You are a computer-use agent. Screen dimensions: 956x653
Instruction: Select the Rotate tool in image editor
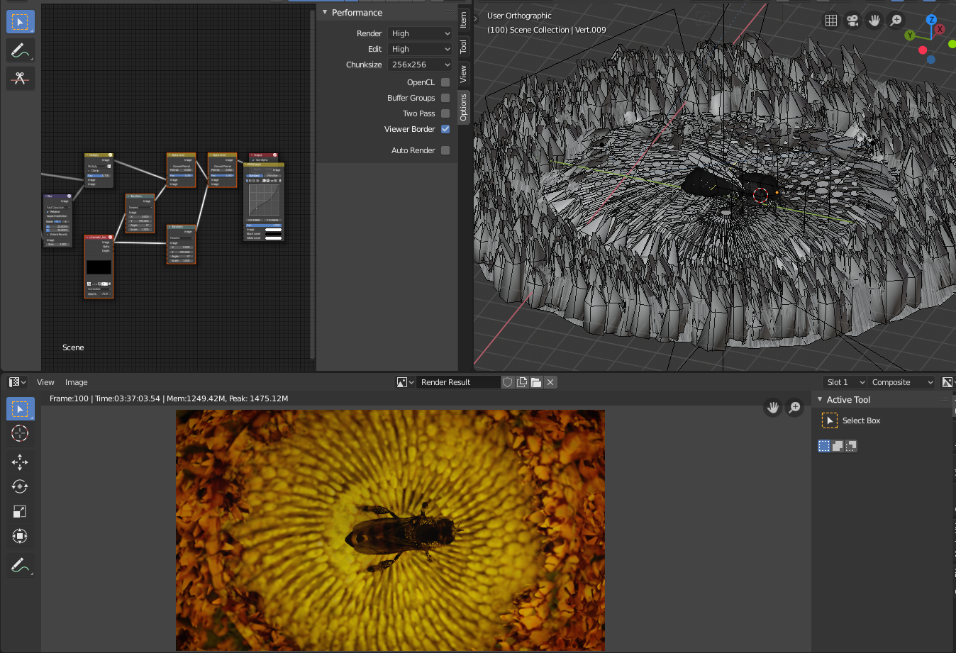click(x=20, y=486)
